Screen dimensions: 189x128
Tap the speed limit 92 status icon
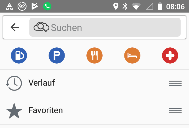pos(22,6)
